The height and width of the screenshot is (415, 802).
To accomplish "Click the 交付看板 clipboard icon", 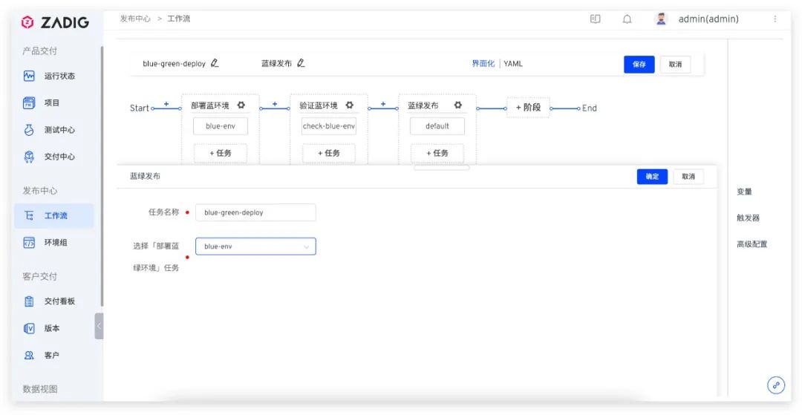I will point(29,301).
